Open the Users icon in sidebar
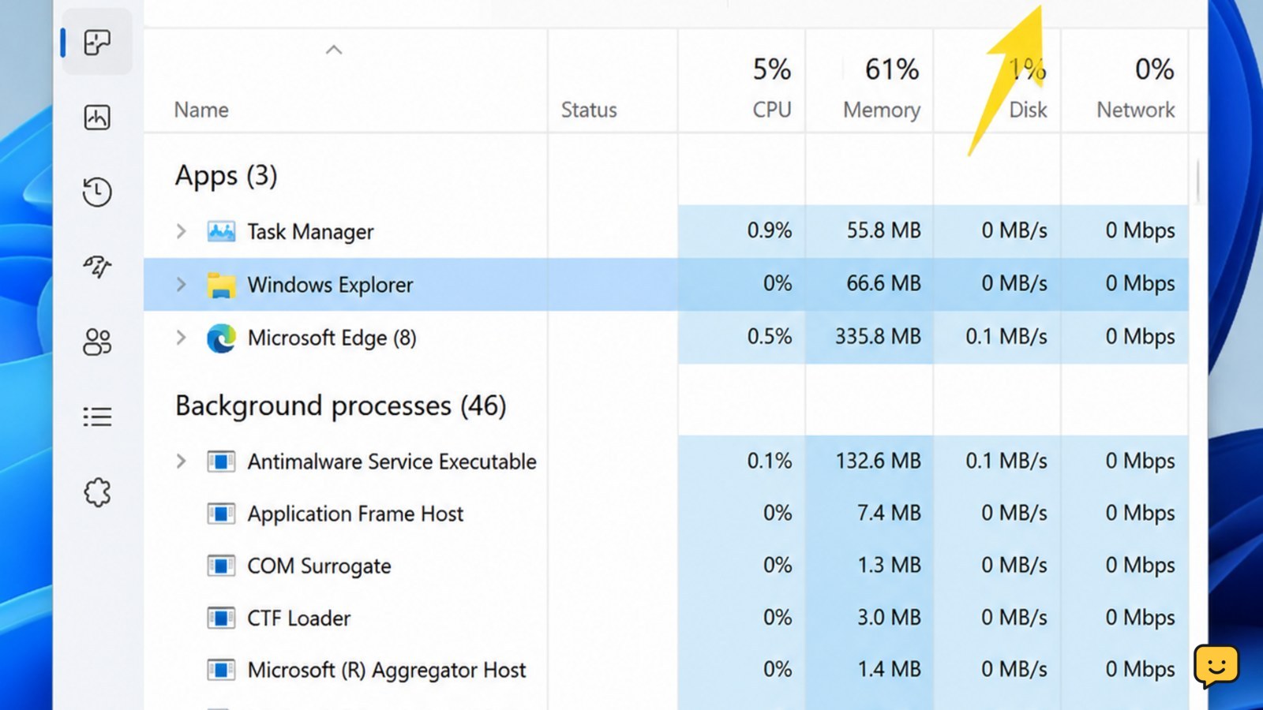Screen dimensions: 1263x710 (97, 342)
